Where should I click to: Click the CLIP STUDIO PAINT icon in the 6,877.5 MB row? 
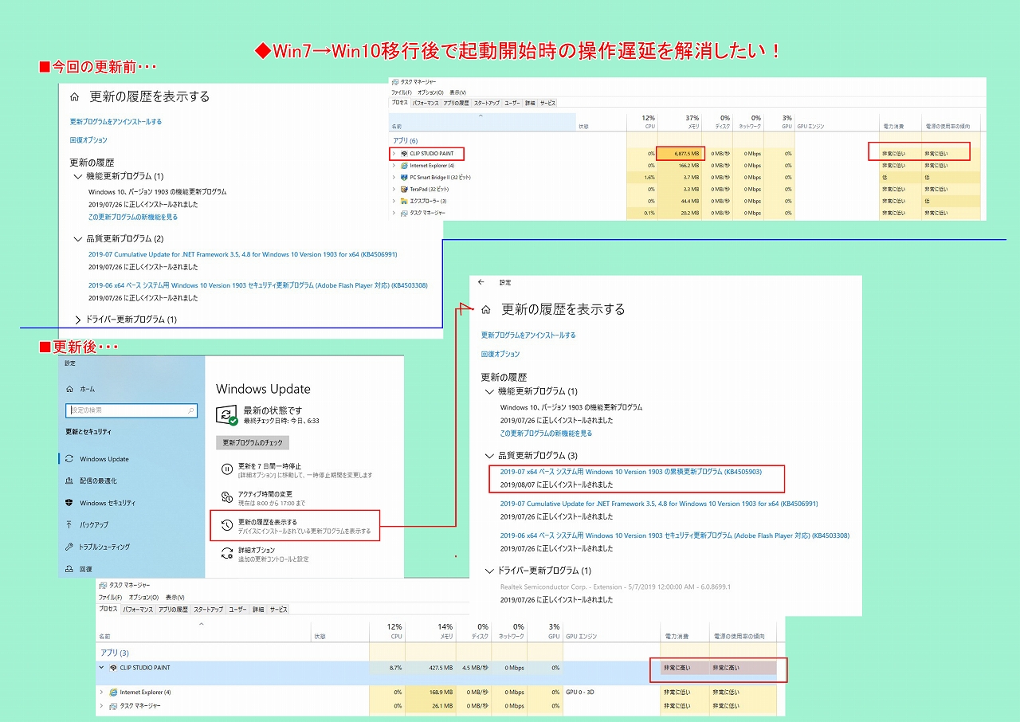pyautogui.click(x=404, y=153)
